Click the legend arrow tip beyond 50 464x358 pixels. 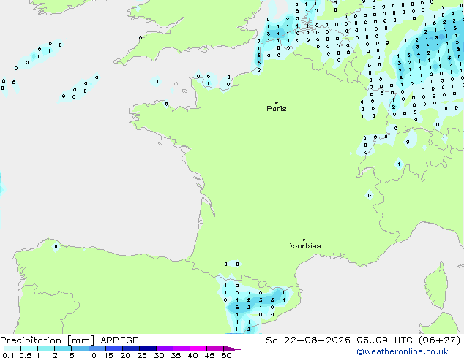tap(232, 349)
